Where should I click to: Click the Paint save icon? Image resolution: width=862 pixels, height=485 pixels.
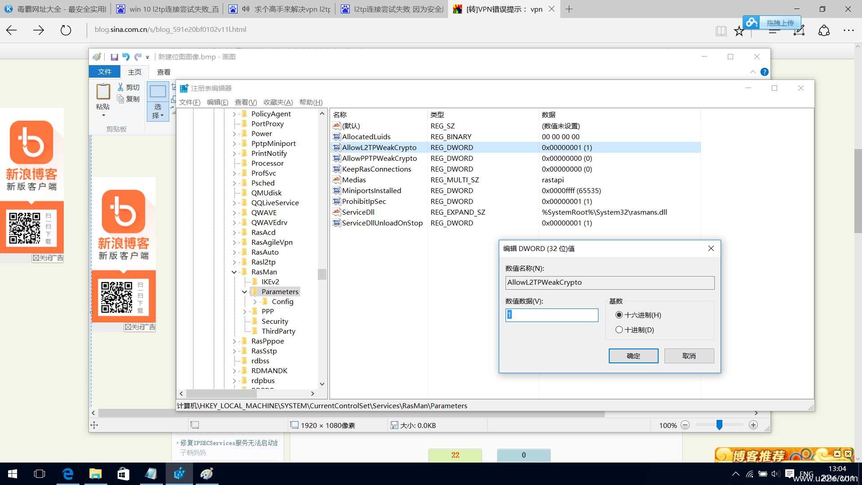114,57
